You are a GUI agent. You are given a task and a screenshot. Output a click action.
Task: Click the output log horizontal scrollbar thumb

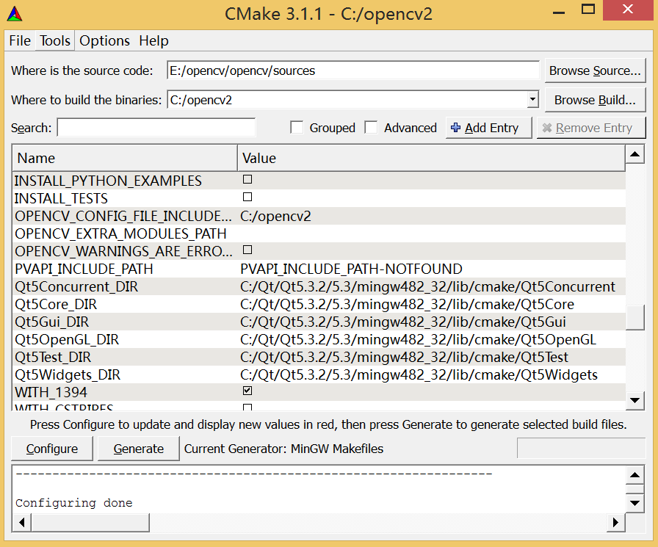(90, 522)
